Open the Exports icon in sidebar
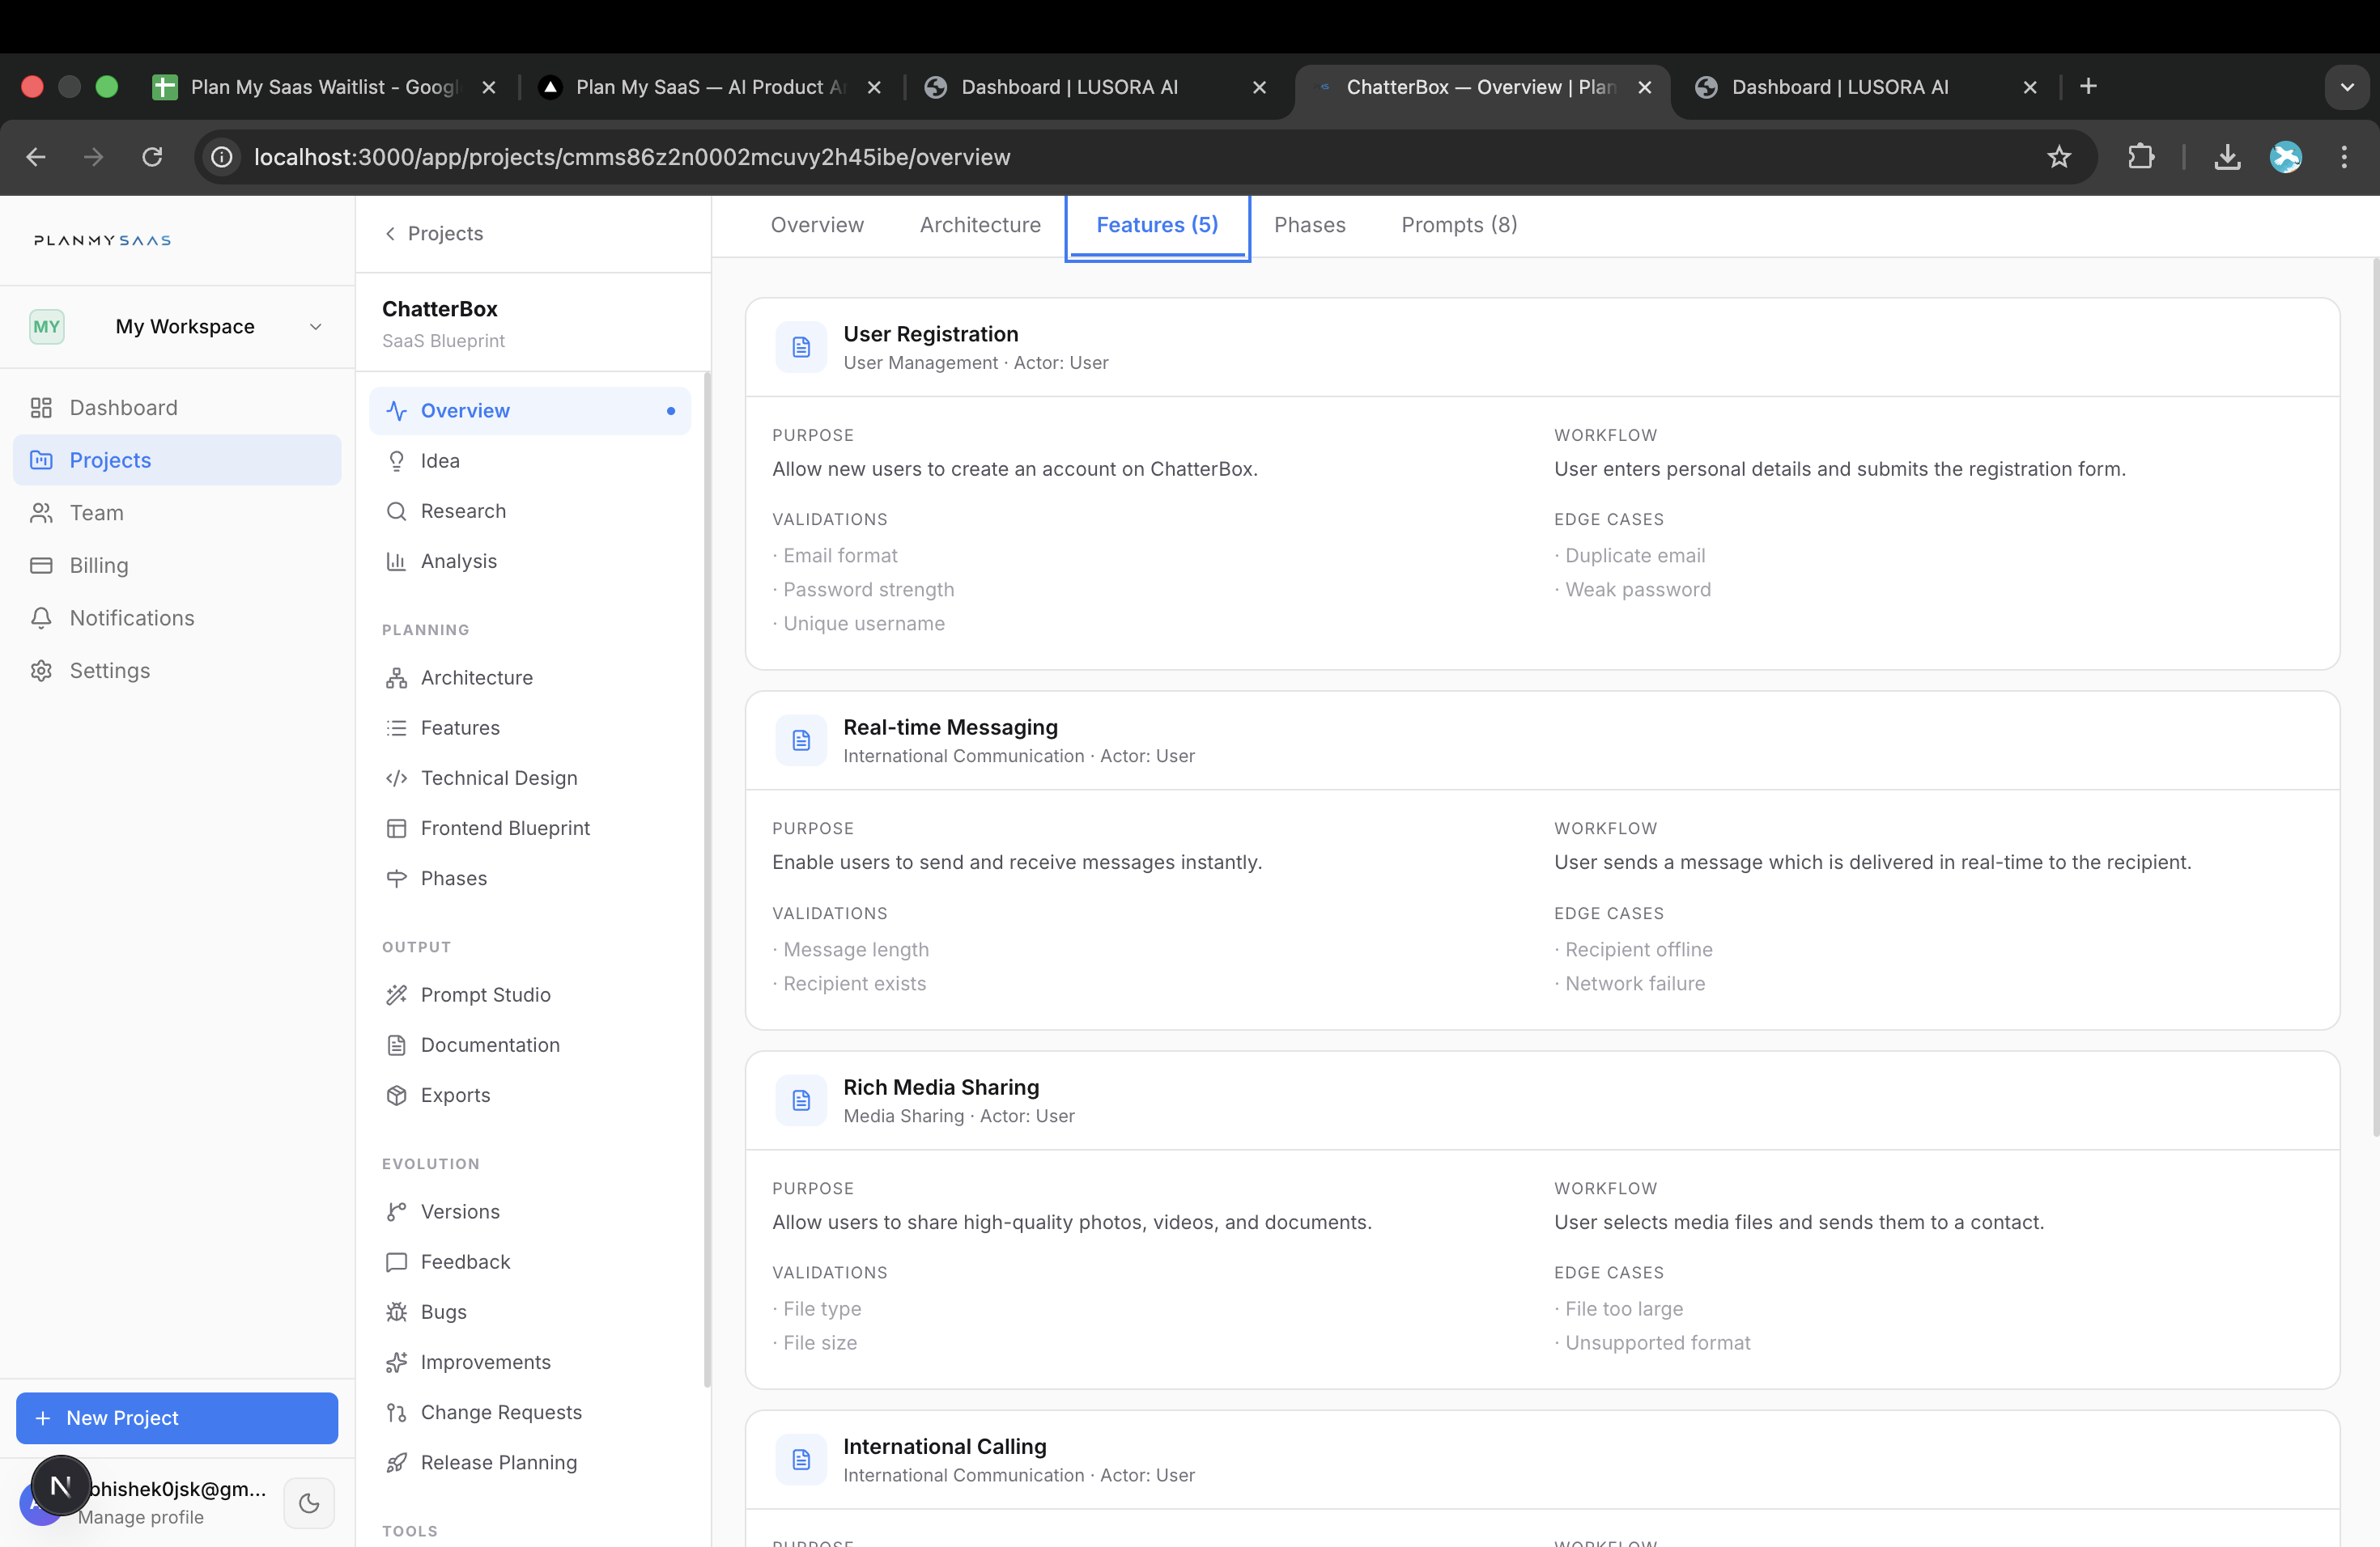Screen dimensions: 2380x1547 397,1094
